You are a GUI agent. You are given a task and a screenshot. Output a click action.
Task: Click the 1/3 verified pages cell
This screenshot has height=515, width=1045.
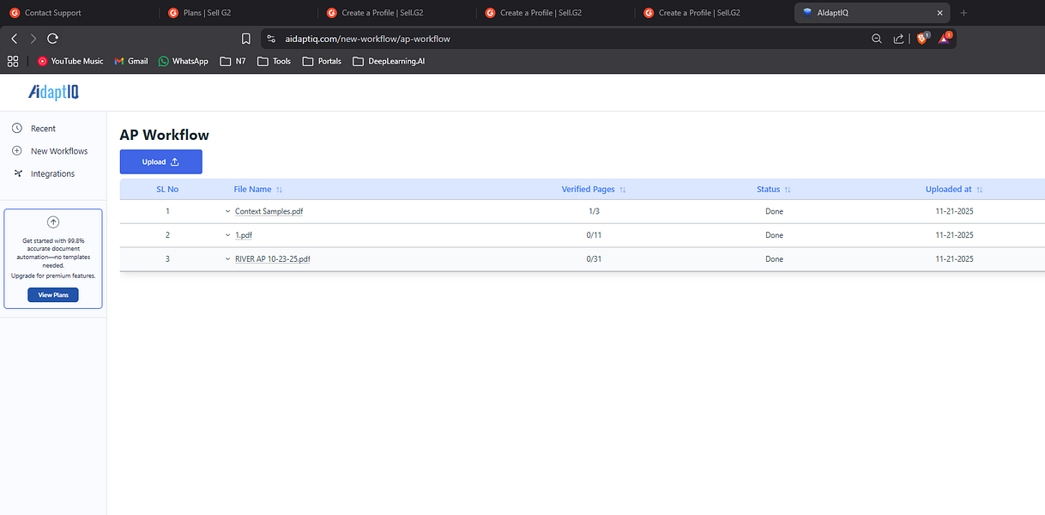tap(594, 211)
